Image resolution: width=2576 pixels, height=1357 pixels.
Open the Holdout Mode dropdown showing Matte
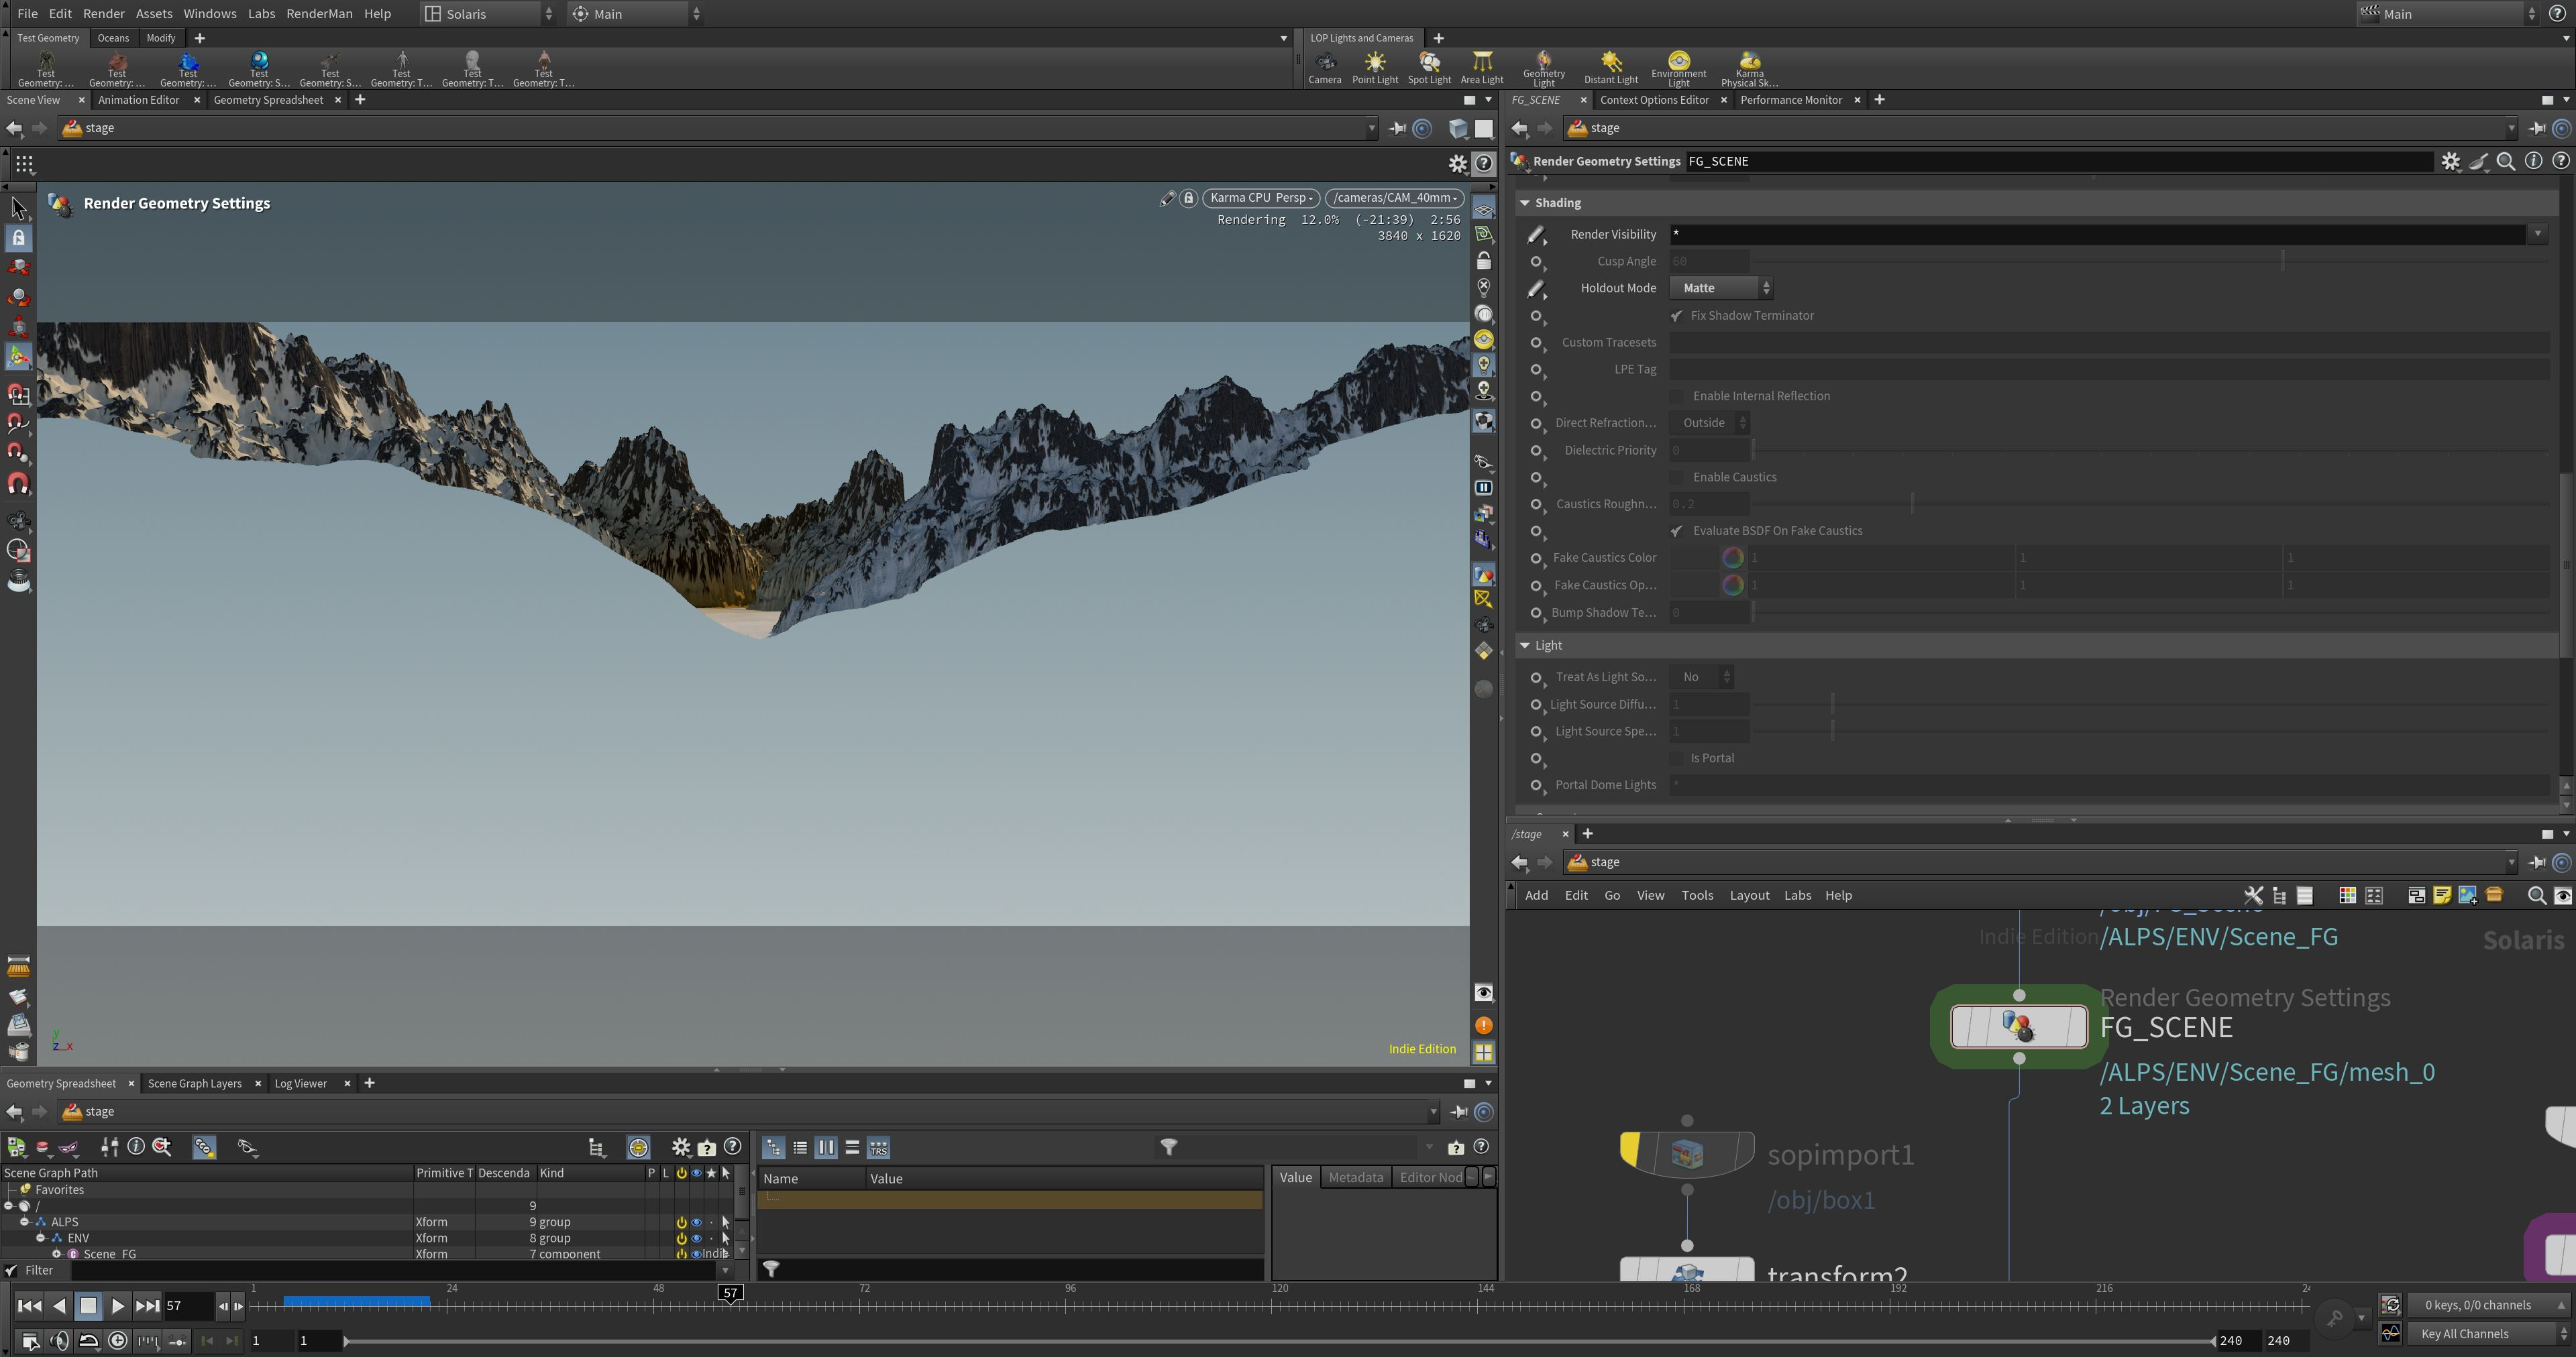(1720, 288)
